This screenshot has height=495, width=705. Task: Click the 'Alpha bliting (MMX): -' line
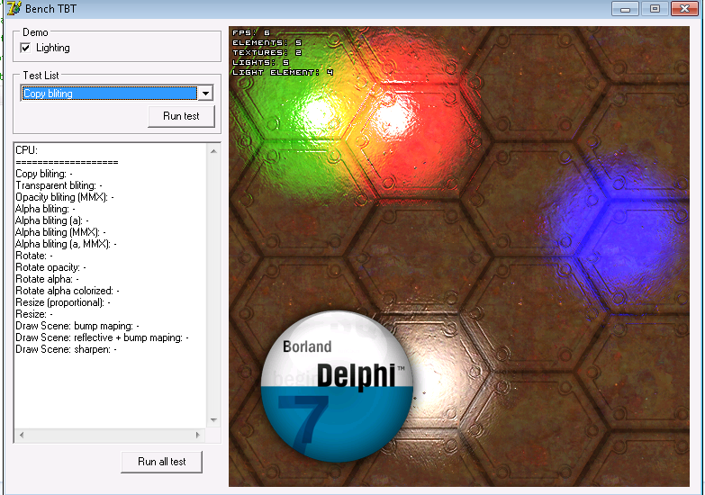(60, 232)
